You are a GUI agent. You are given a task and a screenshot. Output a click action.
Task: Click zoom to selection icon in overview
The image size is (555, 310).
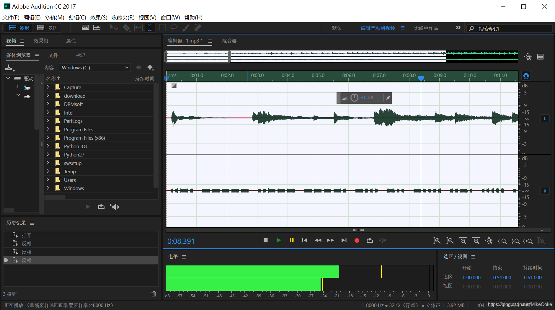tap(528, 57)
